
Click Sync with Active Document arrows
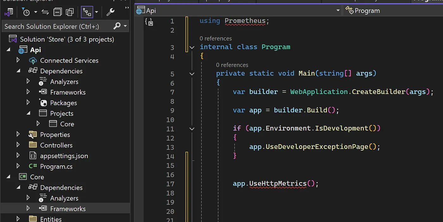45,12
